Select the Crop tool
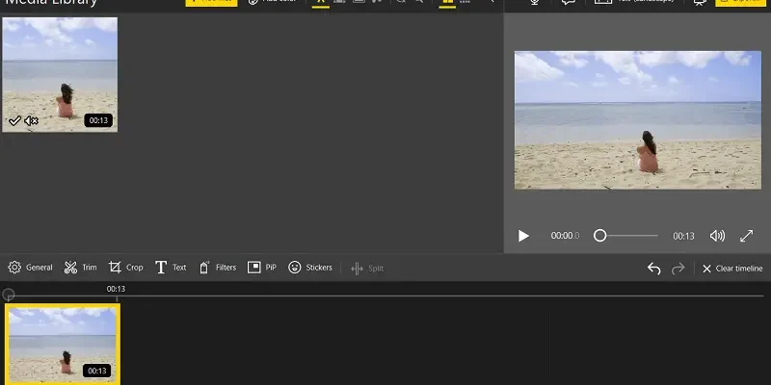Image resolution: width=771 pixels, height=385 pixels. (126, 268)
